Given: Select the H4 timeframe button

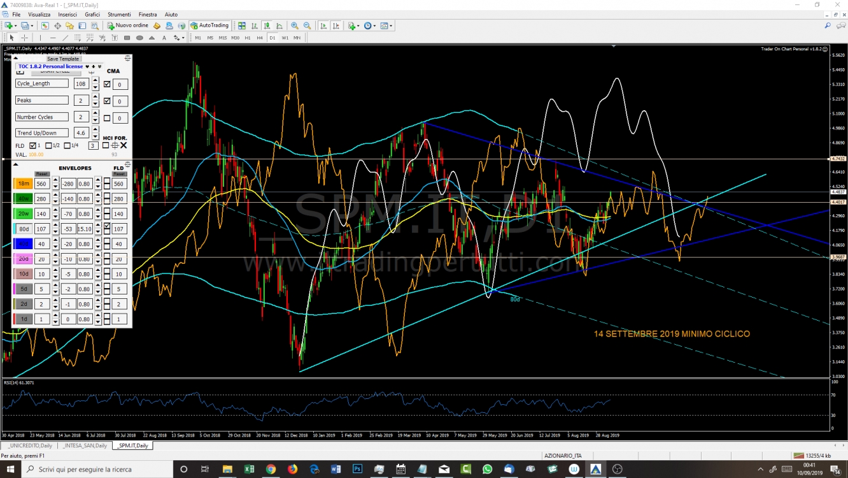Looking at the screenshot, I should click(x=260, y=38).
